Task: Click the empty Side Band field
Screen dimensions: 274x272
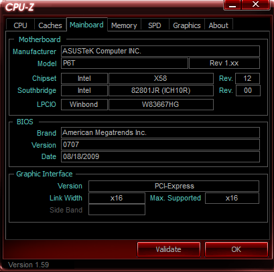Action: click(x=117, y=210)
